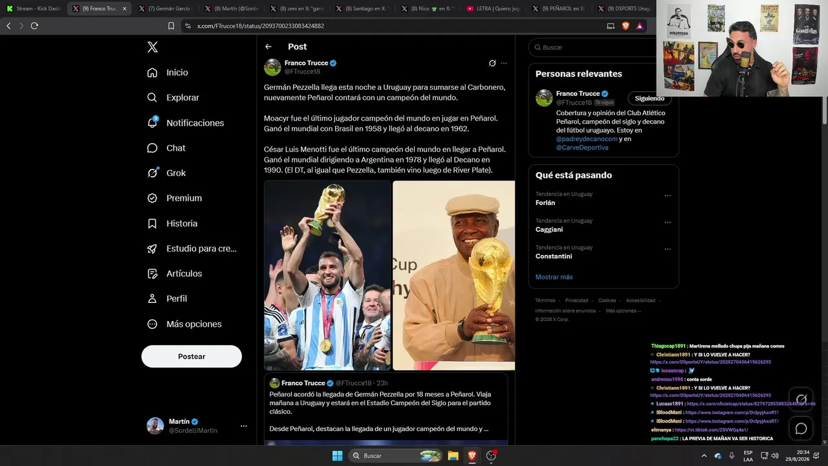Viewport: 828px width, 466px height.
Task: Go to Inicio home feed
Action: click(168, 72)
